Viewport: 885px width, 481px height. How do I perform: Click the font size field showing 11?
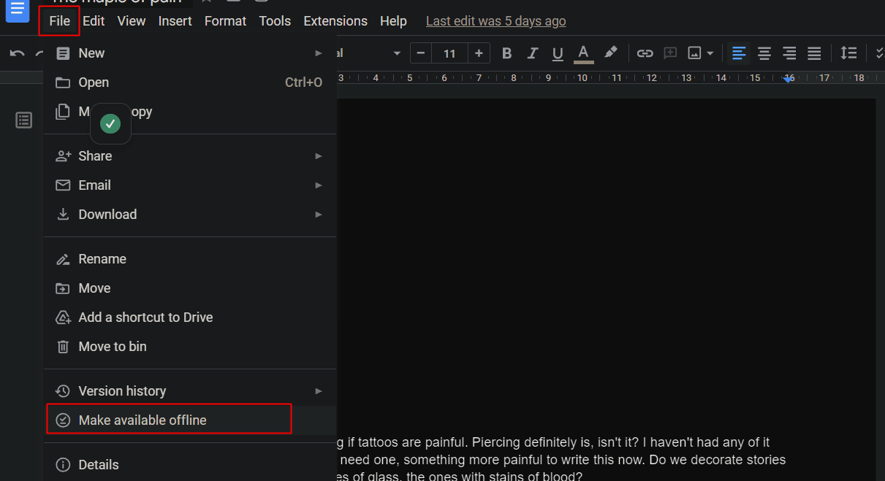click(x=449, y=53)
